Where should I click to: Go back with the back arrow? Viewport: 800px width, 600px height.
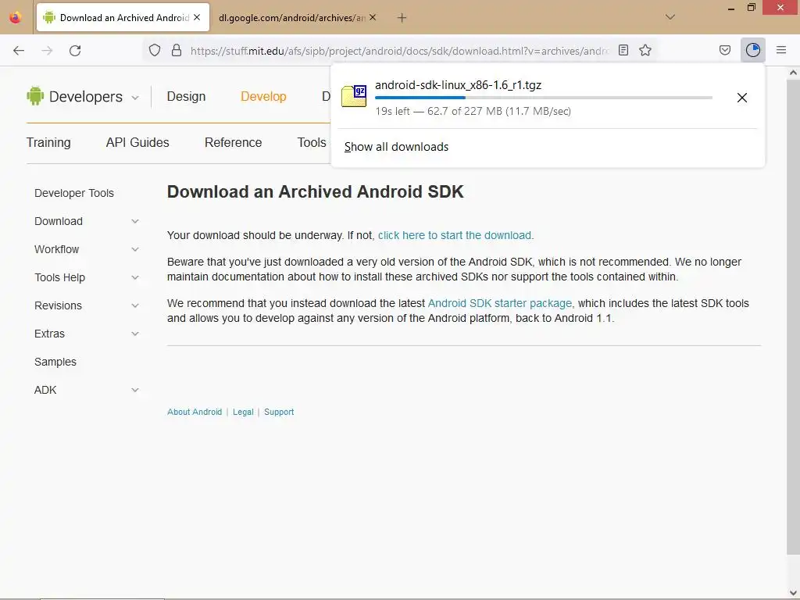[19, 51]
